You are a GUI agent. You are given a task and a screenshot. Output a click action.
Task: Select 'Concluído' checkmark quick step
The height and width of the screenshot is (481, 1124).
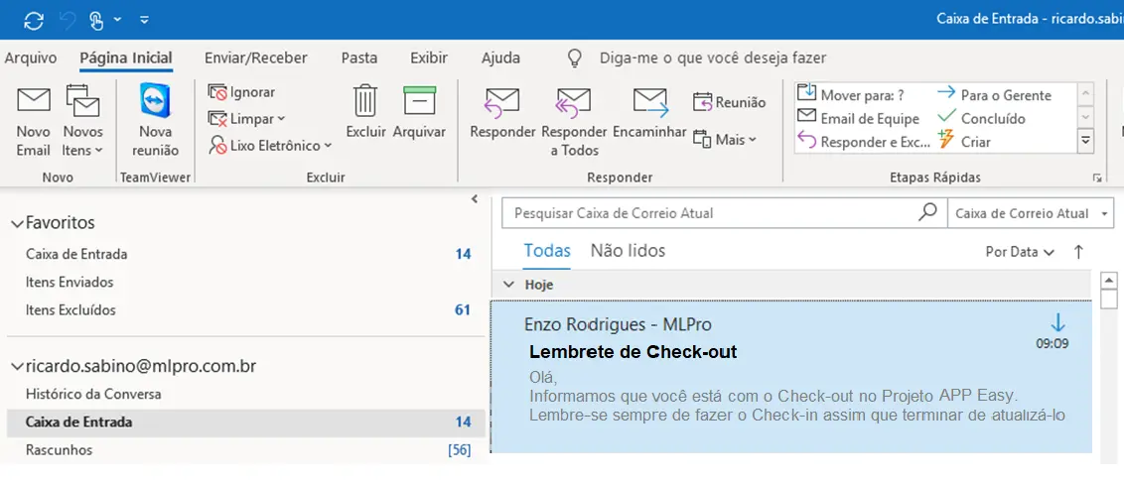click(x=981, y=118)
